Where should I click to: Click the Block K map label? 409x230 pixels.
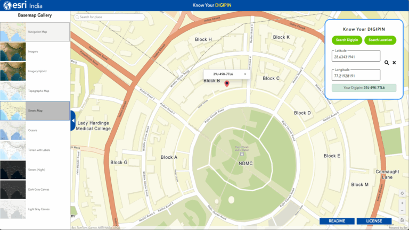[281, 37]
